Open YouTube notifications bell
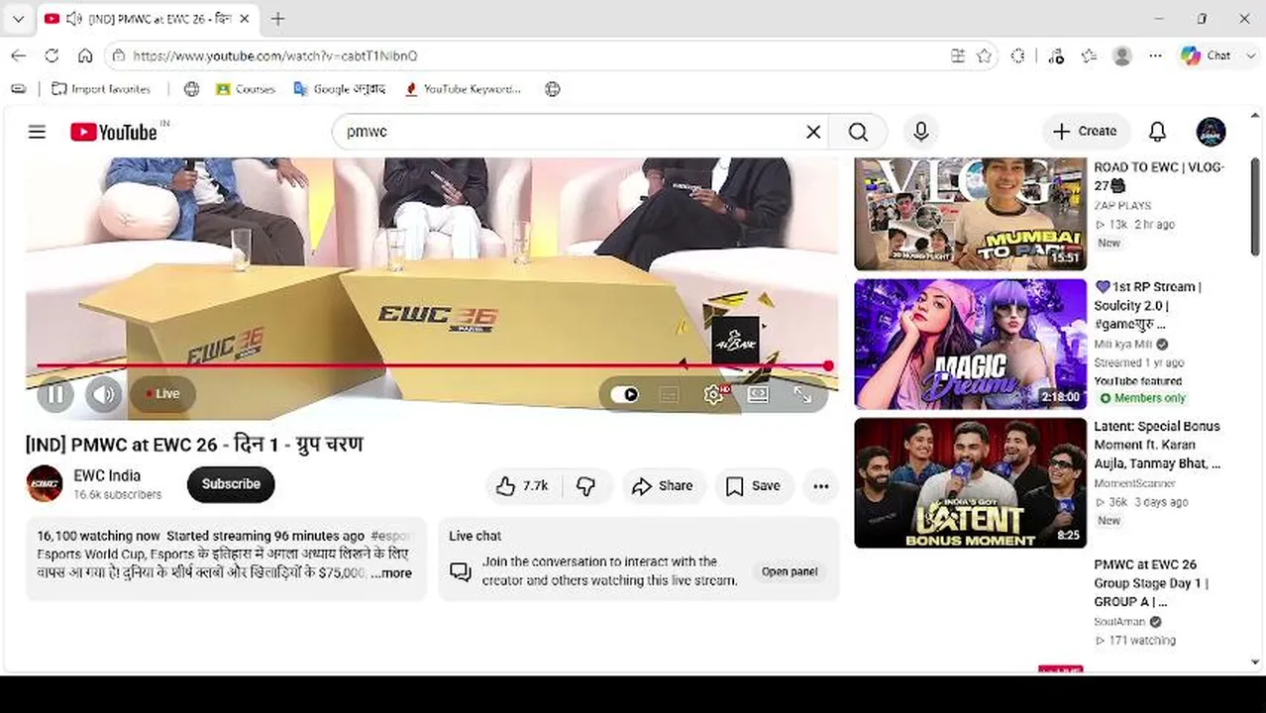Image resolution: width=1266 pixels, height=713 pixels. pyautogui.click(x=1157, y=132)
